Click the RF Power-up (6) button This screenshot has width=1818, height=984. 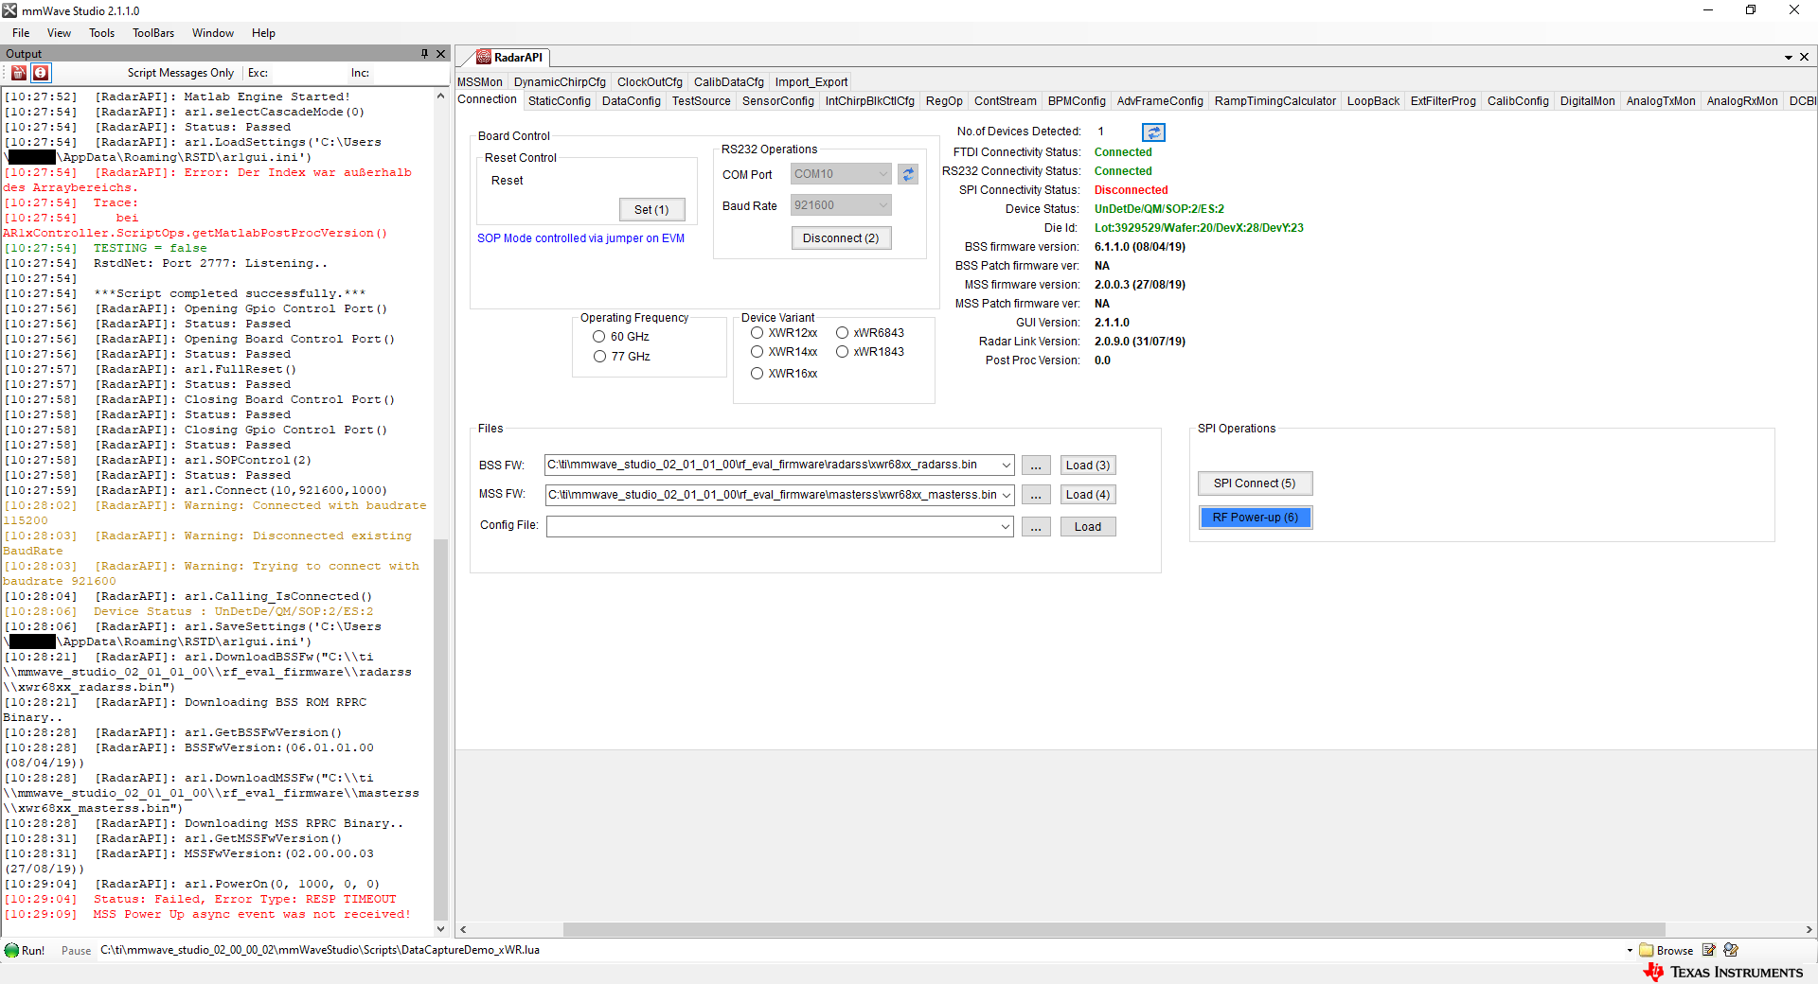[1255, 518]
